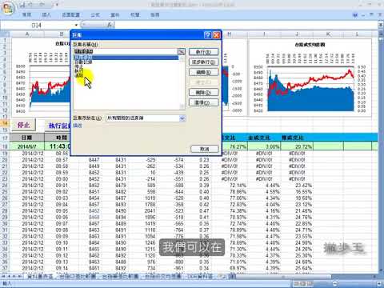The width and height of the screenshot is (384, 288).
Task: Click the last-sheet navigation arrow
Action: [x=20, y=276]
